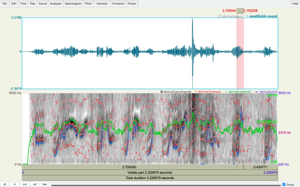Click the 0 Hz spectrogram axis label
The width and height of the screenshot is (300, 187).
(x=18, y=165)
